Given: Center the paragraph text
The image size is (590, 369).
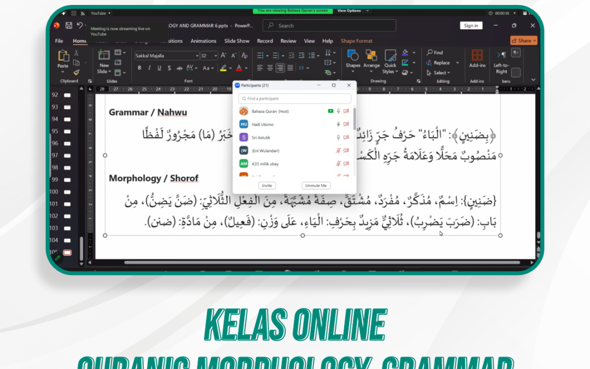Looking at the screenshot, I should pyautogui.click(x=270, y=68).
